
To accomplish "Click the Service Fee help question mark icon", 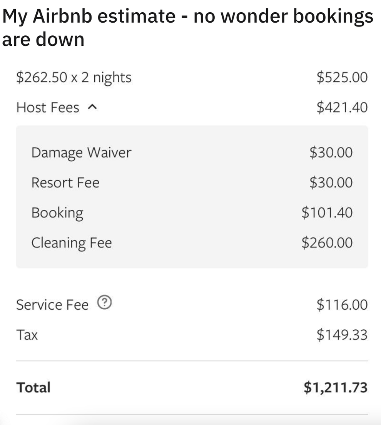I will [104, 304].
